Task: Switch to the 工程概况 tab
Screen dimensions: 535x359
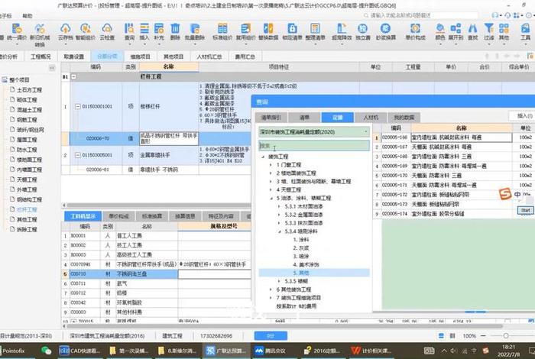Action: (x=41, y=57)
